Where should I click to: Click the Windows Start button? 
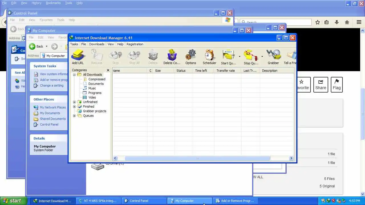(13, 201)
